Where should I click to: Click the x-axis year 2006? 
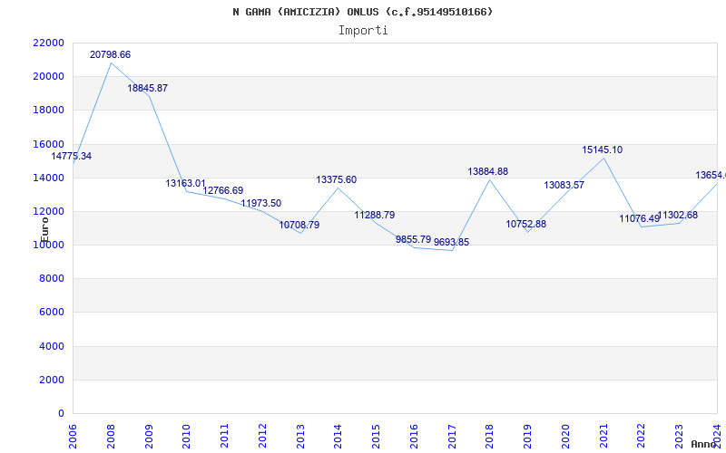pyautogui.click(x=73, y=436)
